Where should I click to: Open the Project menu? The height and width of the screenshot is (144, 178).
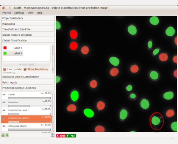point(7,13)
